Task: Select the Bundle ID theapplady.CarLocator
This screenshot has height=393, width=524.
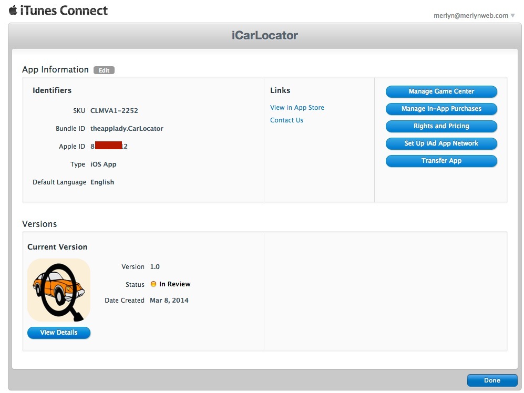Action: (x=127, y=129)
